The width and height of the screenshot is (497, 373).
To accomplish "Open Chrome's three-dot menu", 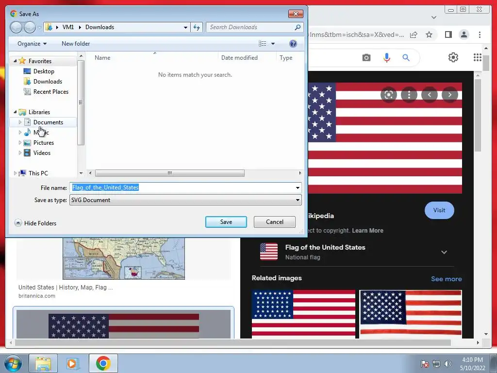I will click(480, 34).
